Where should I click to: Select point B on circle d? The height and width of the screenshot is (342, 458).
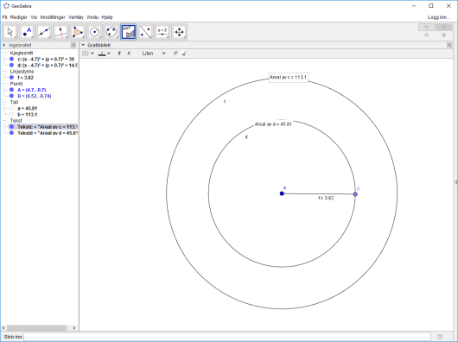point(355,194)
